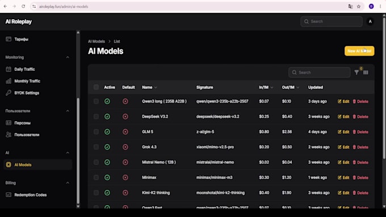Reload the page in browser
Screen dimensions: 386x217
23,6
